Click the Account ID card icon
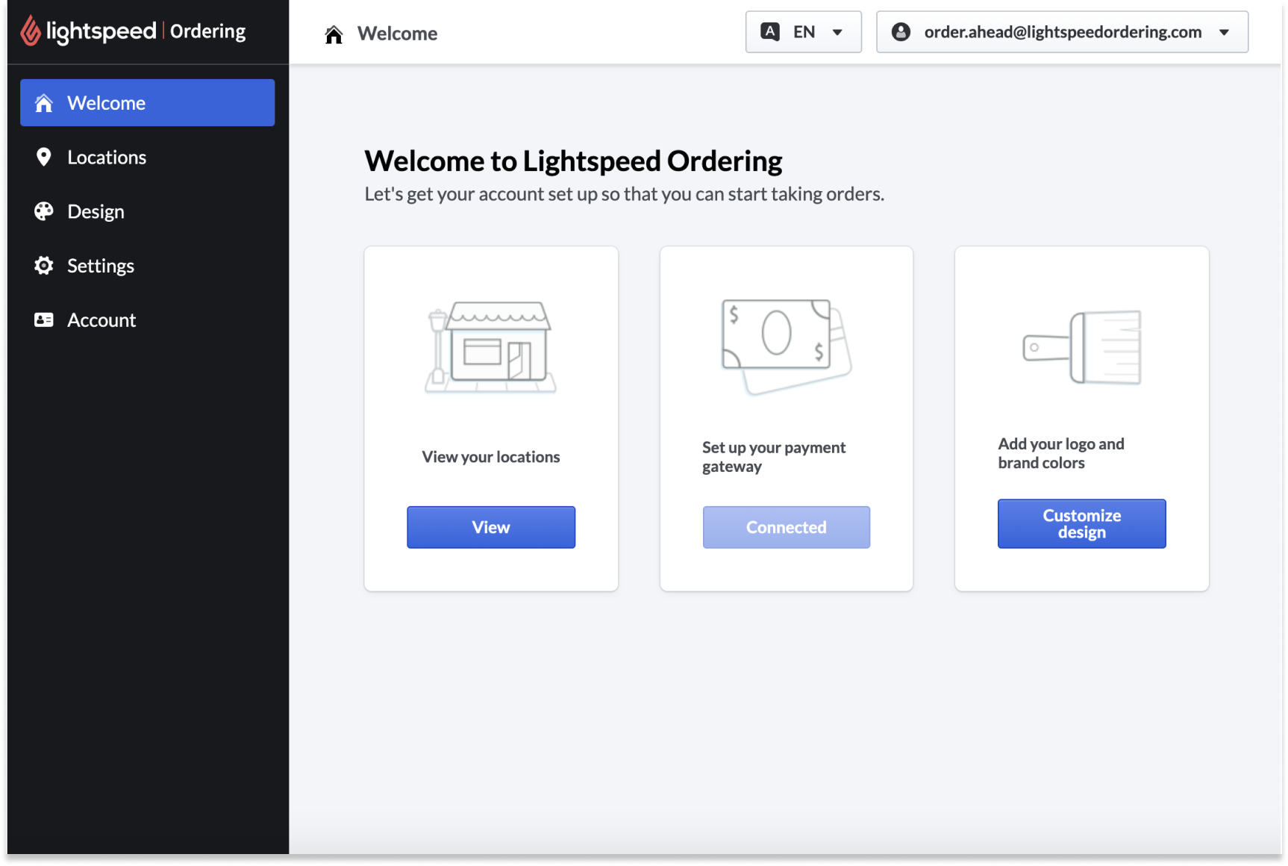Screen dimensions: 1288x866 click(x=44, y=320)
